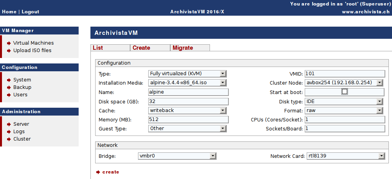This screenshot has width=392, height=179.
Task: Open Upload ISO files page
Action: 32,50
